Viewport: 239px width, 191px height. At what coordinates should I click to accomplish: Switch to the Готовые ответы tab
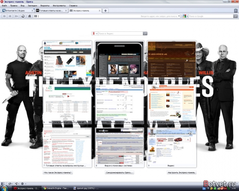[51, 11]
